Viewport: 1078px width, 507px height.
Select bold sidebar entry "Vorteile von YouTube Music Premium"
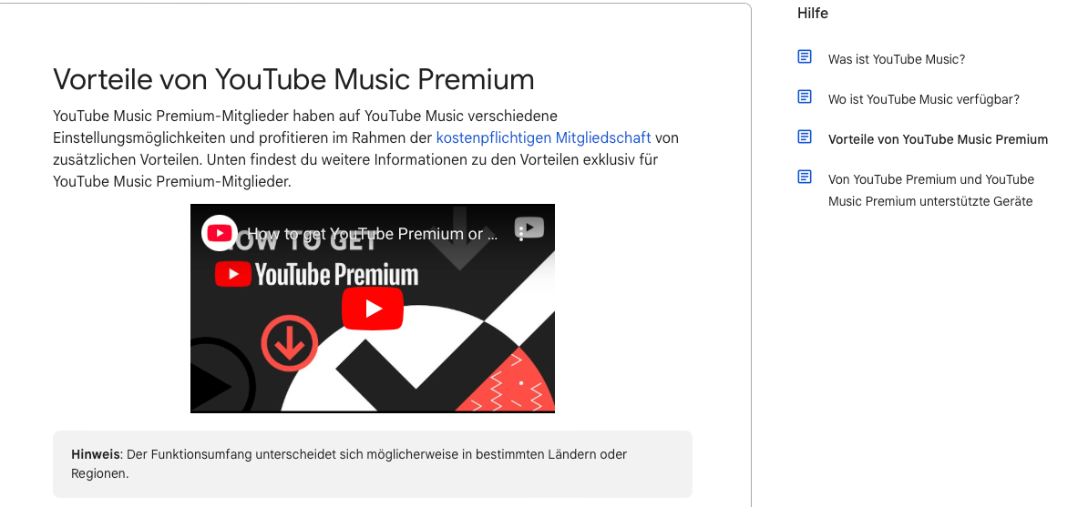click(x=938, y=139)
